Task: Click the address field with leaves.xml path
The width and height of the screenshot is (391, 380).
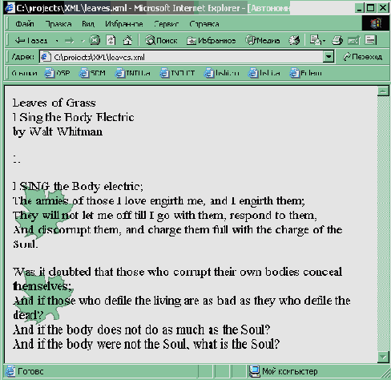Action: click(181, 57)
